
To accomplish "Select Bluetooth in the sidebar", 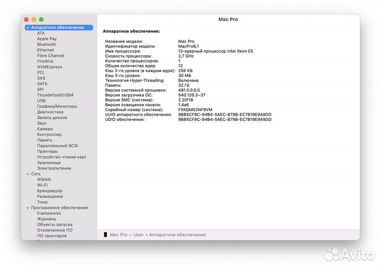I will [x=47, y=44].
